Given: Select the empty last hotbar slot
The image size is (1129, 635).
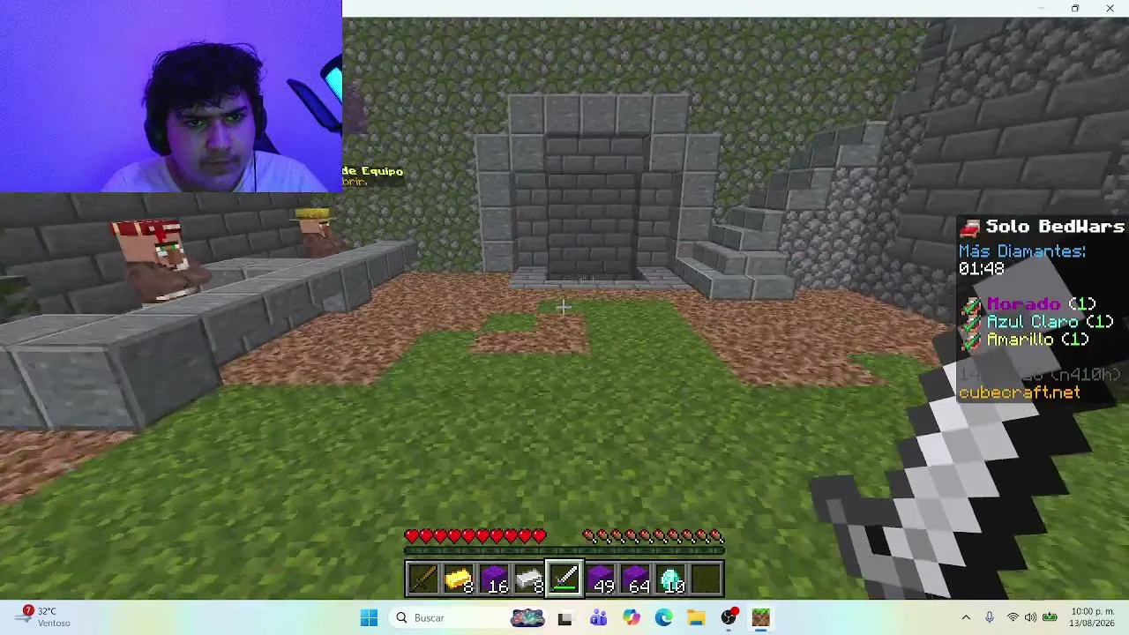Looking at the screenshot, I should coord(707,579).
